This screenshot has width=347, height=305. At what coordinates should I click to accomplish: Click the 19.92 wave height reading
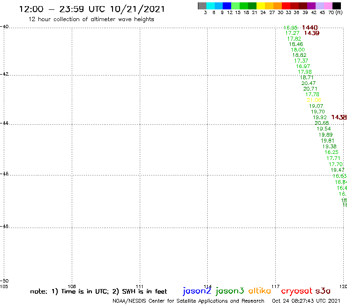319,117
